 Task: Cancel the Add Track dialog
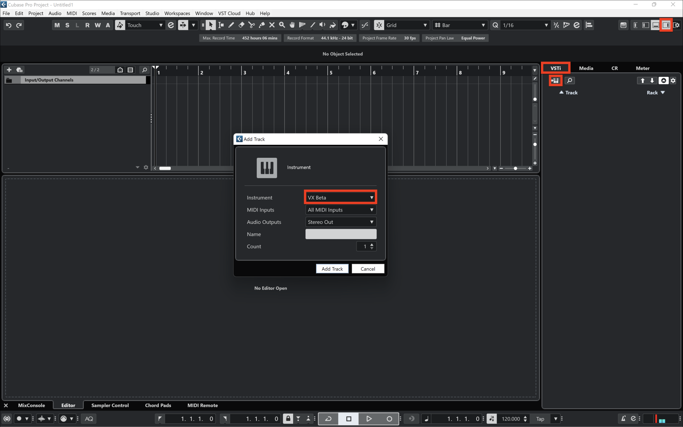pos(368,269)
